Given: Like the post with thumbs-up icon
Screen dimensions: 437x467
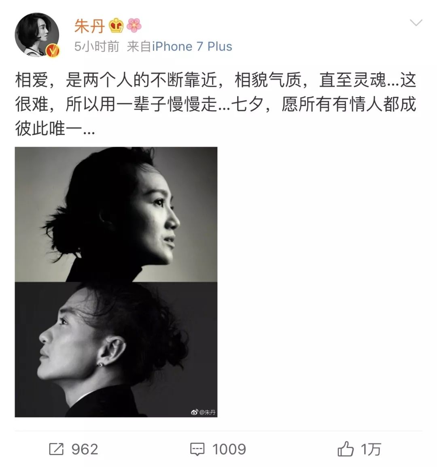Looking at the screenshot, I should (346, 449).
